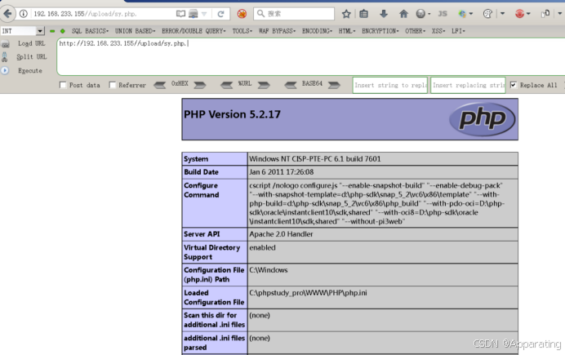Open the INT type combo box
Viewport: 565px width, 355px height.
22,31
